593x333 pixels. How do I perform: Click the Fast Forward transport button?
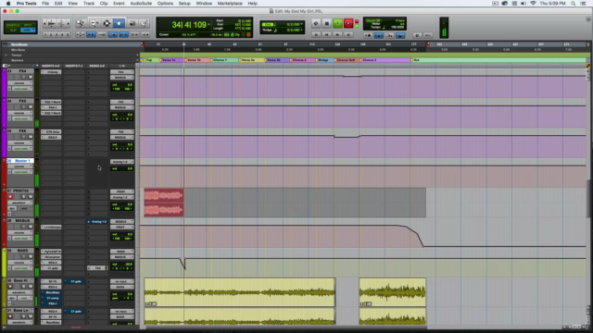(337, 35)
